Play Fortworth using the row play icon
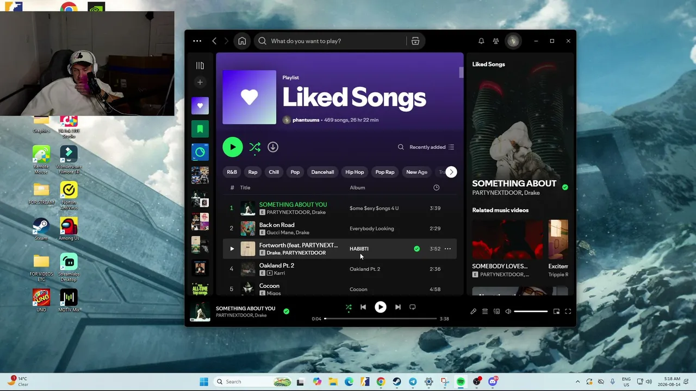This screenshot has height=391, width=696. coord(232,249)
